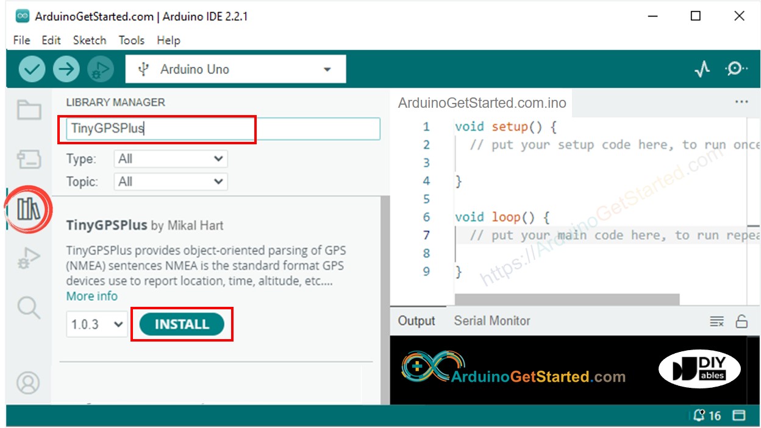Open the Topic filter dropdown
761x428 pixels.
point(170,181)
